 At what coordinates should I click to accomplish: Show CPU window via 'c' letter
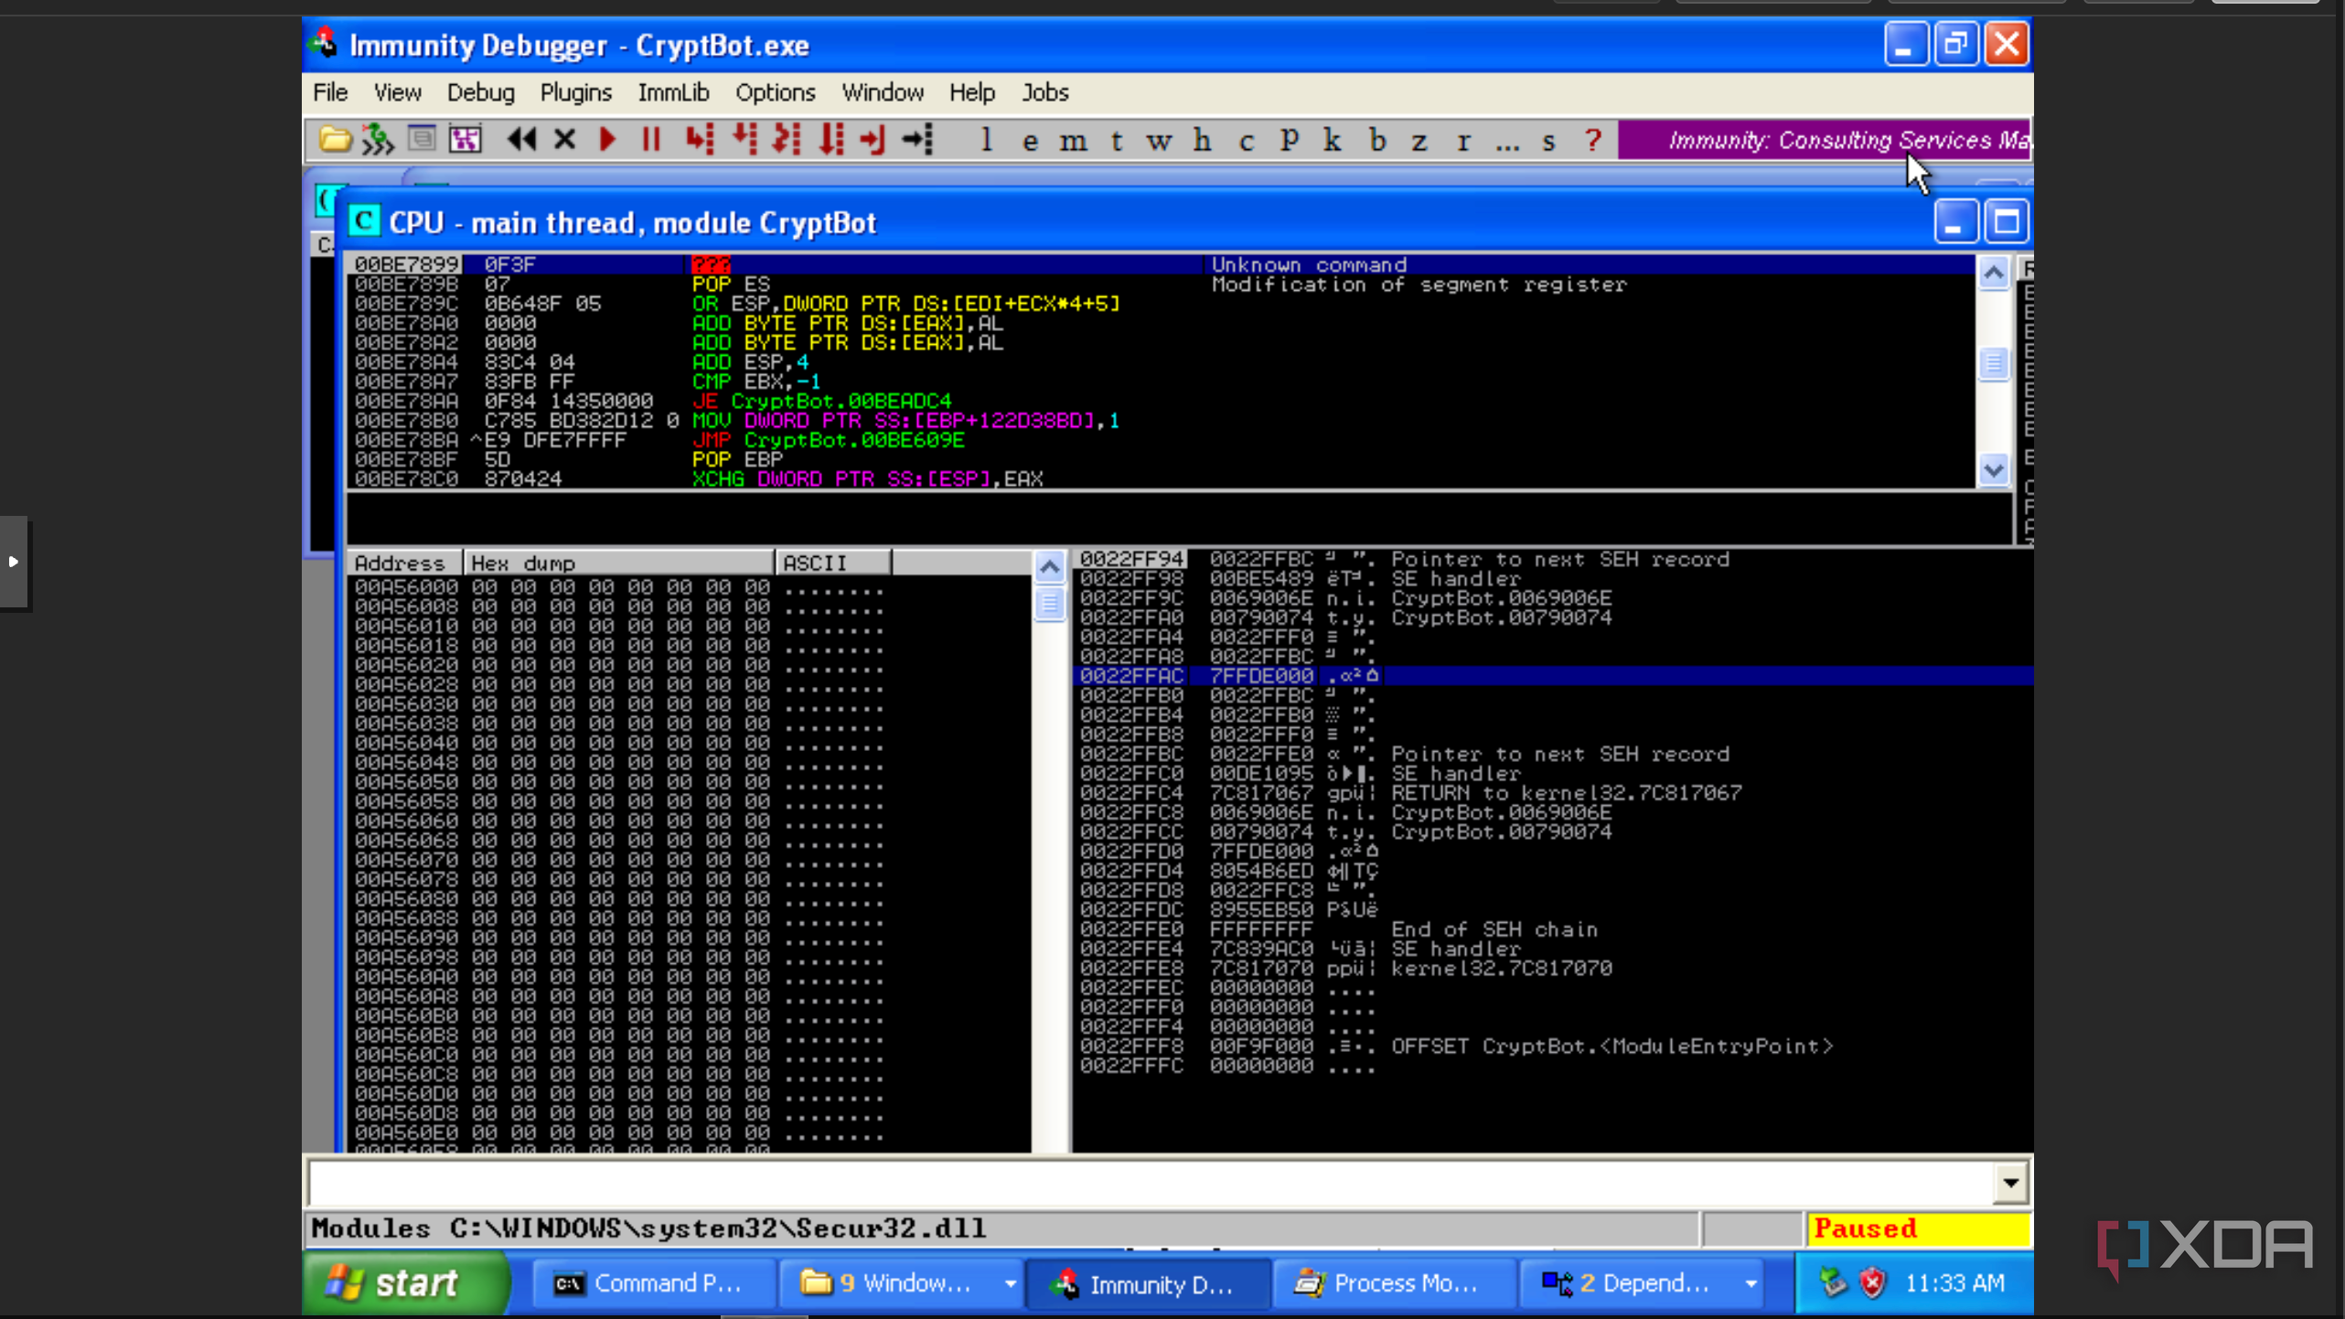pos(1247,142)
